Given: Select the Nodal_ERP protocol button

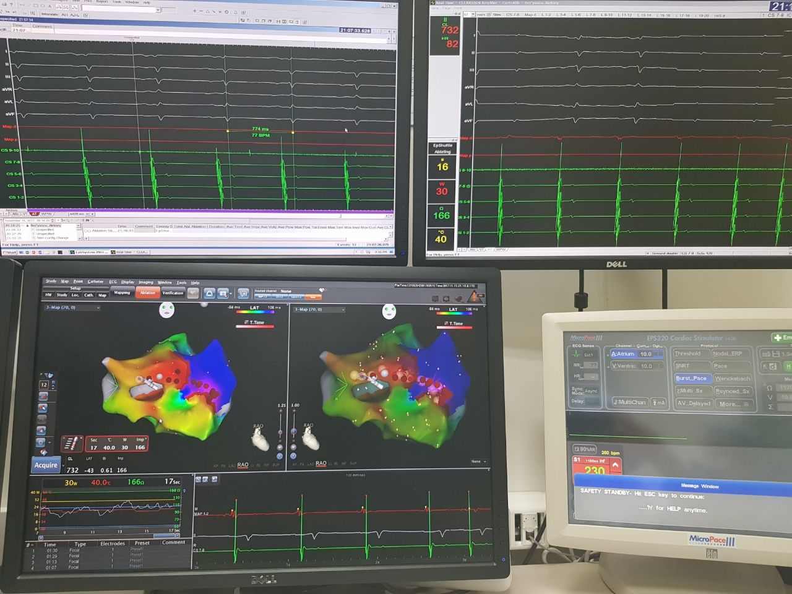Looking at the screenshot, I should pyautogui.click(x=731, y=354).
